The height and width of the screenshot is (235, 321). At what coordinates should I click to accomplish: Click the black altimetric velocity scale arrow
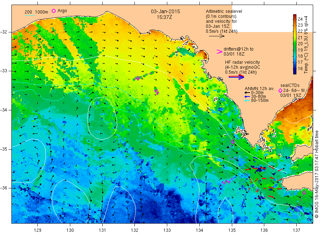point(217,36)
